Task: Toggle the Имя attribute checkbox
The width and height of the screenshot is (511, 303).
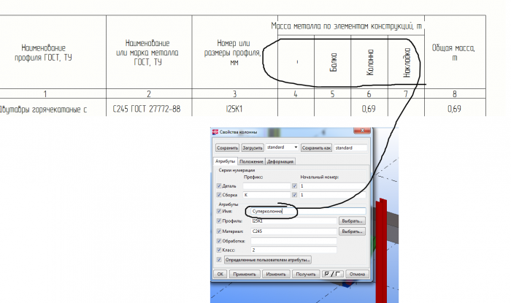Action: (x=219, y=211)
